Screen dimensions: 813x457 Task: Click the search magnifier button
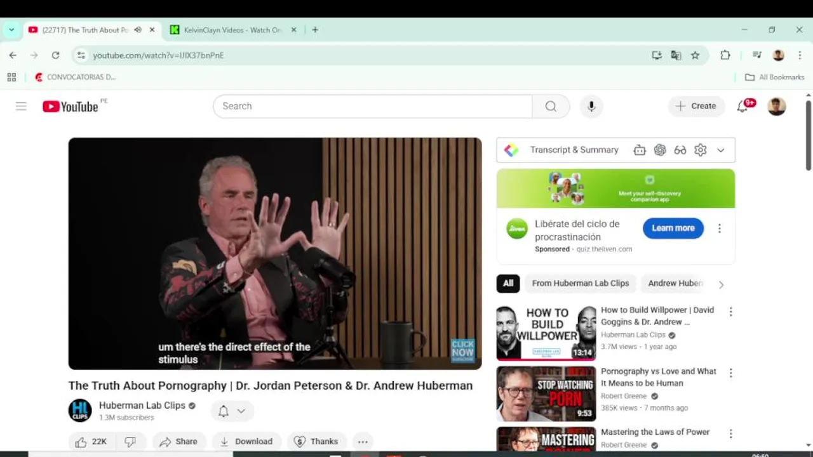click(x=551, y=106)
